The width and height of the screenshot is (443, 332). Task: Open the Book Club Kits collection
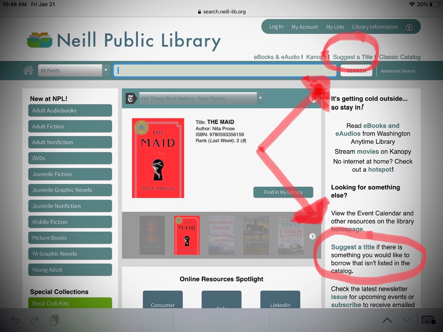(x=70, y=303)
